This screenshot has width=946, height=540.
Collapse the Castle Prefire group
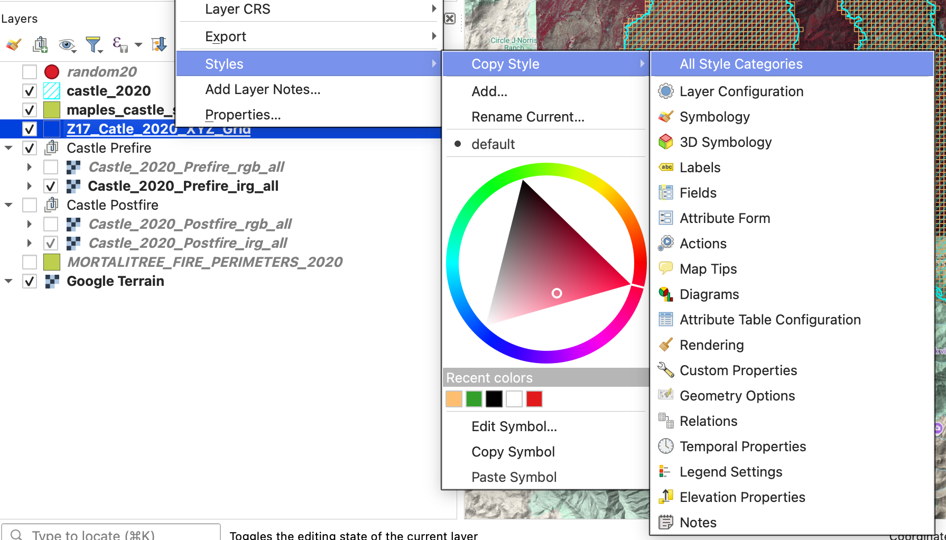tap(8, 148)
